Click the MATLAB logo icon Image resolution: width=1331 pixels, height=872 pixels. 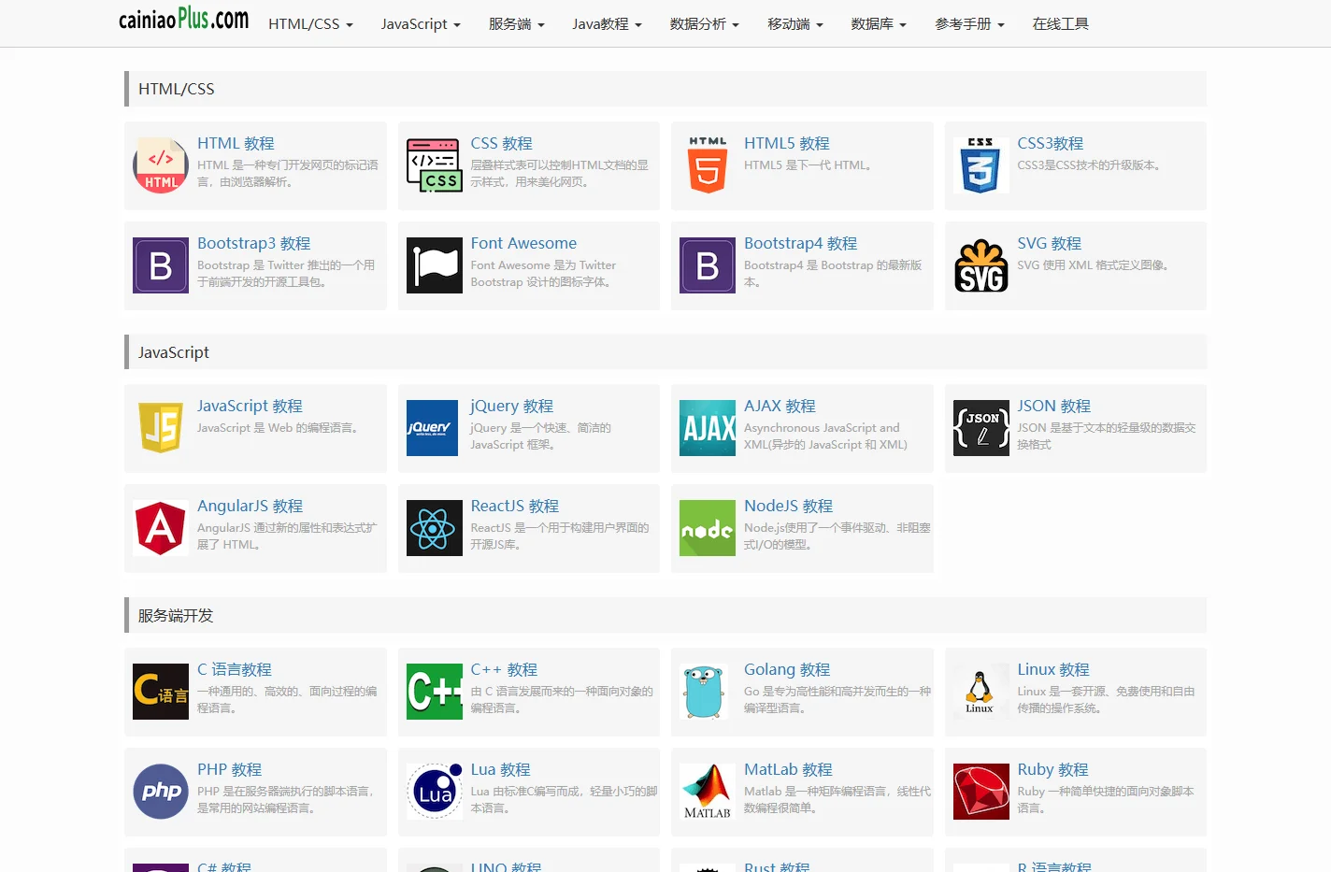pos(708,792)
